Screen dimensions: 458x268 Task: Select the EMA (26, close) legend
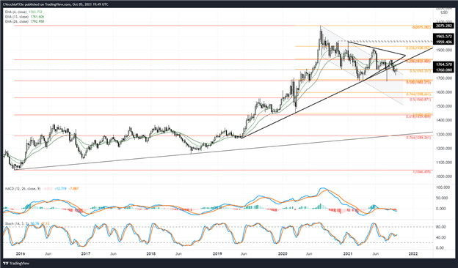(x=24, y=21)
